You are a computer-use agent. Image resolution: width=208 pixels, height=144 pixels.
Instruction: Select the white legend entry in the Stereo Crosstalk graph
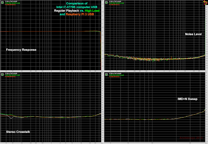pos(11,73)
